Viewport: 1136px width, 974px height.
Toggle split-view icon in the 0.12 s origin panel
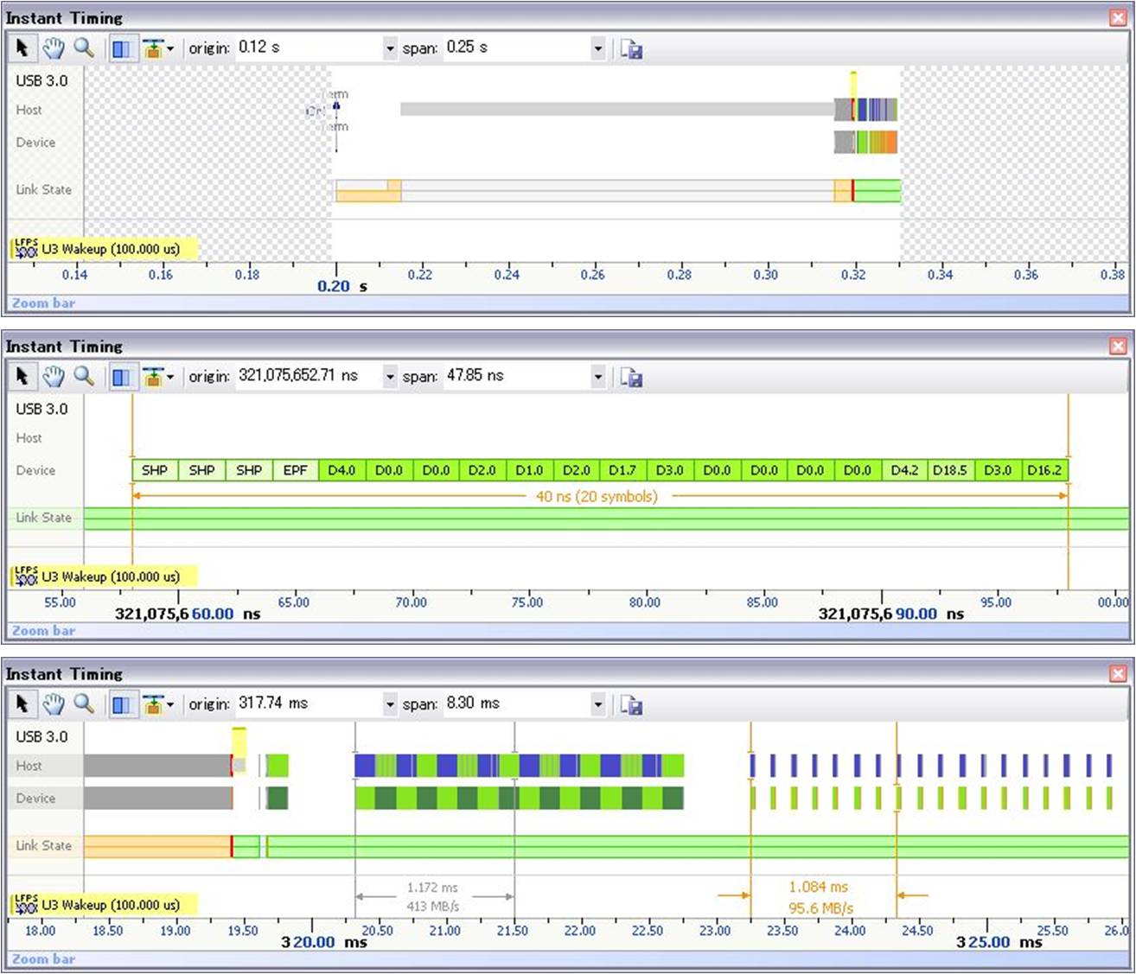pyautogui.click(x=122, y=49)
